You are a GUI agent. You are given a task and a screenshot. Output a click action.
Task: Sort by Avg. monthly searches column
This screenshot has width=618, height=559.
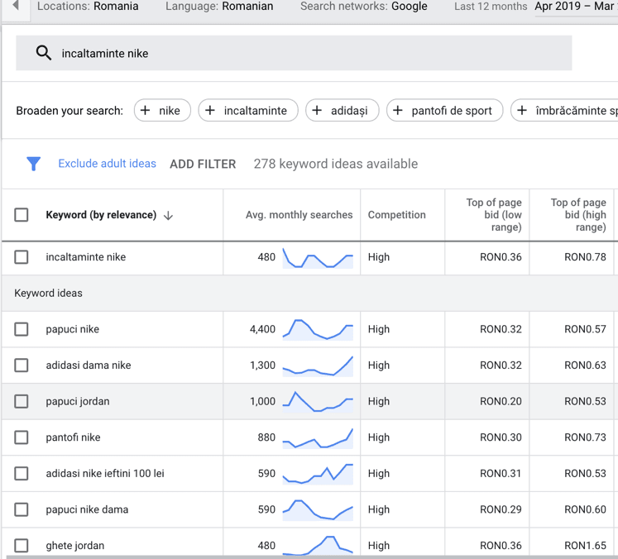[299, 215]
